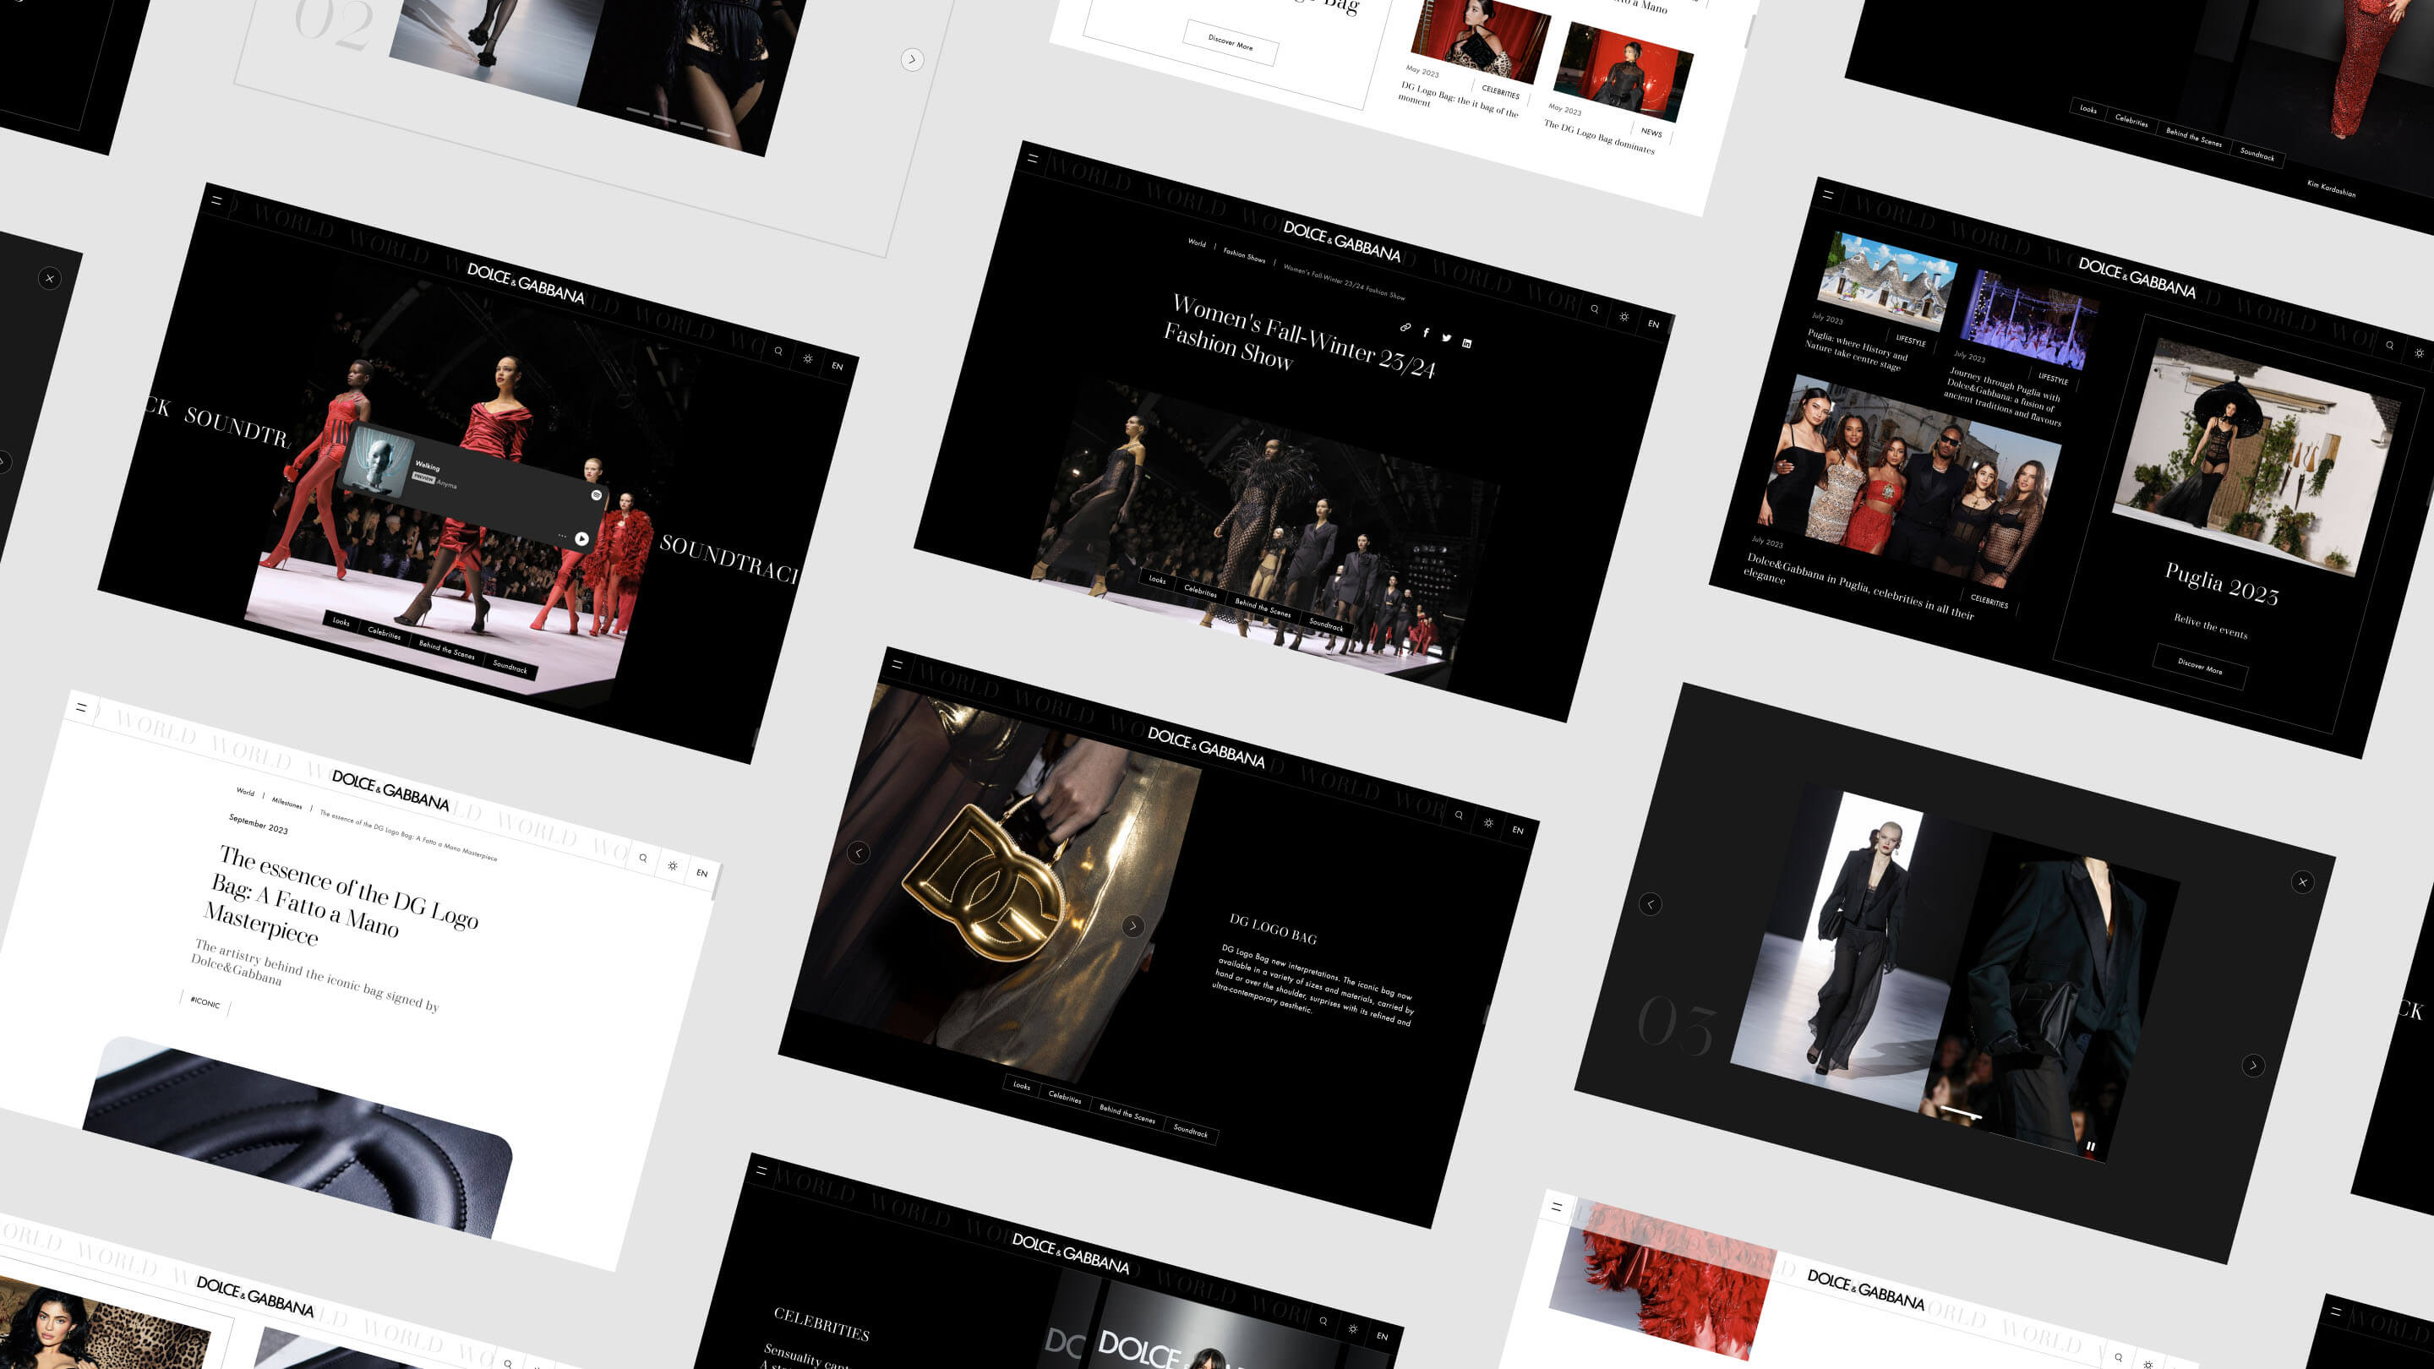Open Fashion Shows breadcrumb on Fall-Winter page

(x=1243, y=255)
